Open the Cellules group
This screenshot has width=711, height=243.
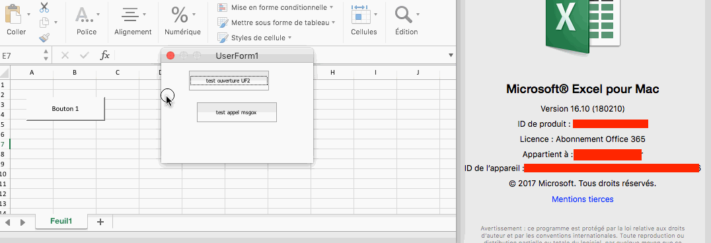(x=363, y=20)
